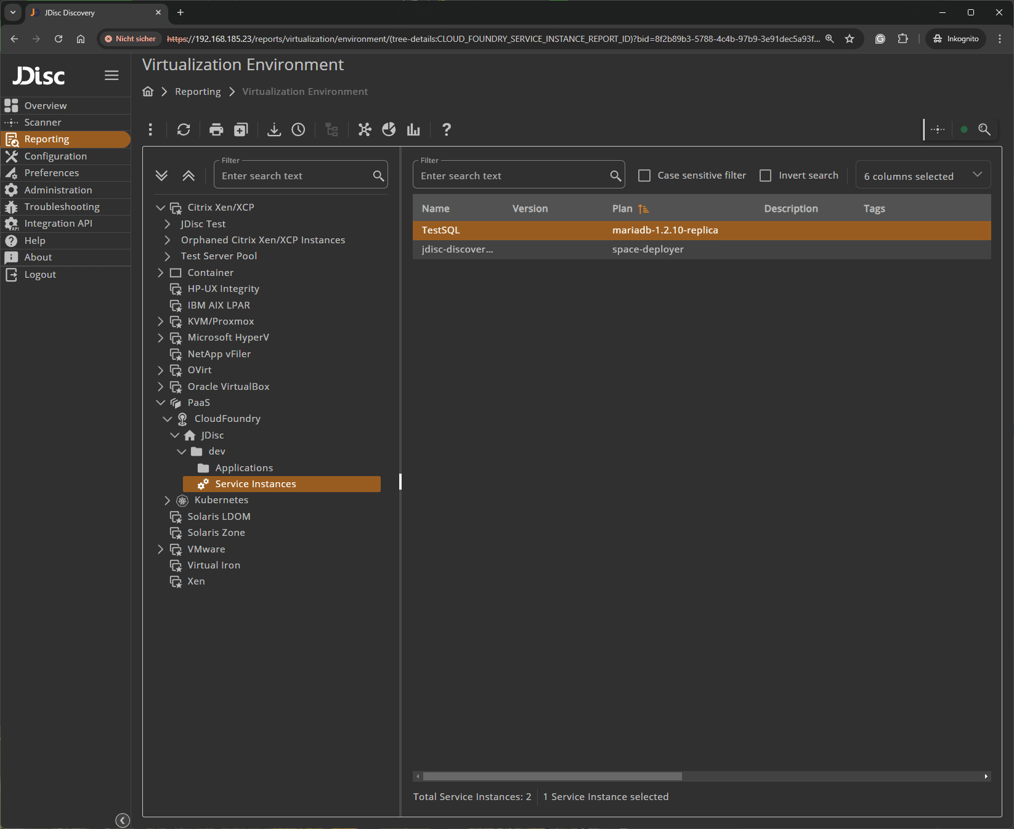Export report as CSV download
This screenshot has height=829, width=1014.
274,129
